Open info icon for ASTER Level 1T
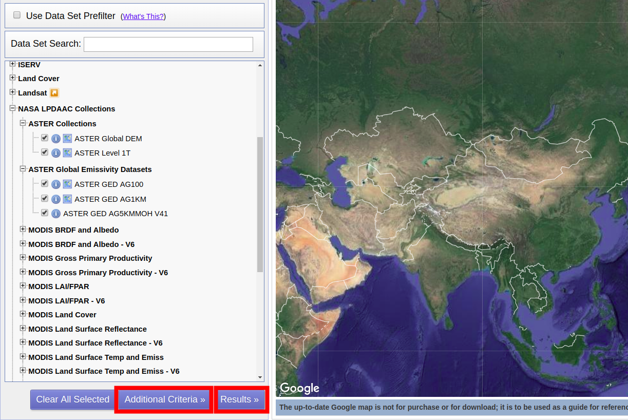 pos(56,153)
